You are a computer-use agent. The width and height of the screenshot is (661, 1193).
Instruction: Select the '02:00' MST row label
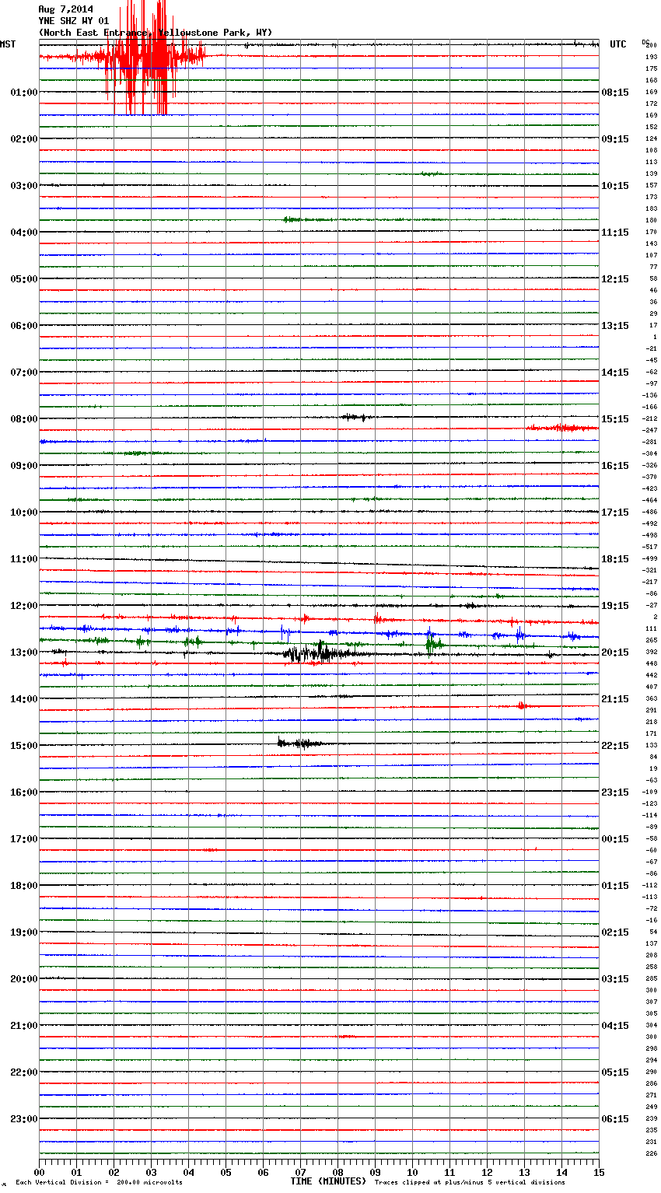point(24,139)
